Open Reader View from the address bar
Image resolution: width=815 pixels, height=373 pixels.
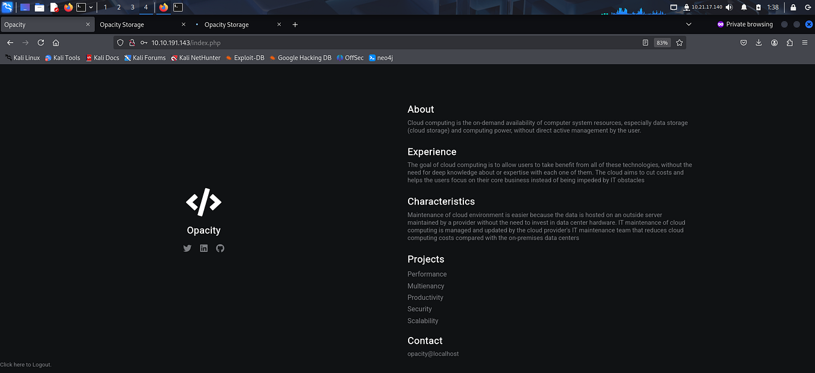click(645, 43)
